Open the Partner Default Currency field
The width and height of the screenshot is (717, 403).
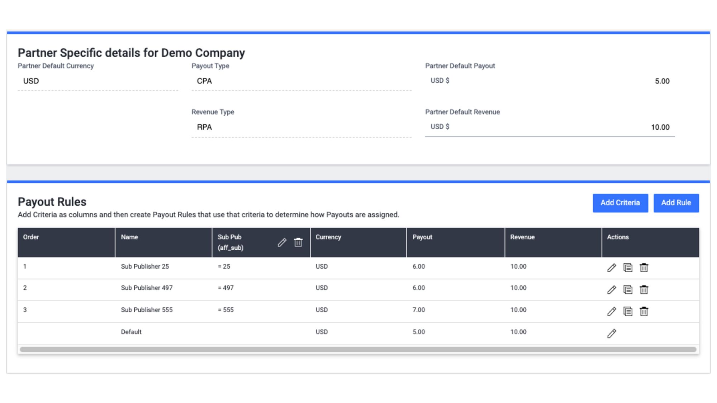[98, 81]
